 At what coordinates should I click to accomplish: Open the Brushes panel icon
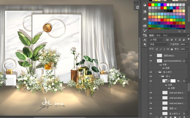(145, 31)
